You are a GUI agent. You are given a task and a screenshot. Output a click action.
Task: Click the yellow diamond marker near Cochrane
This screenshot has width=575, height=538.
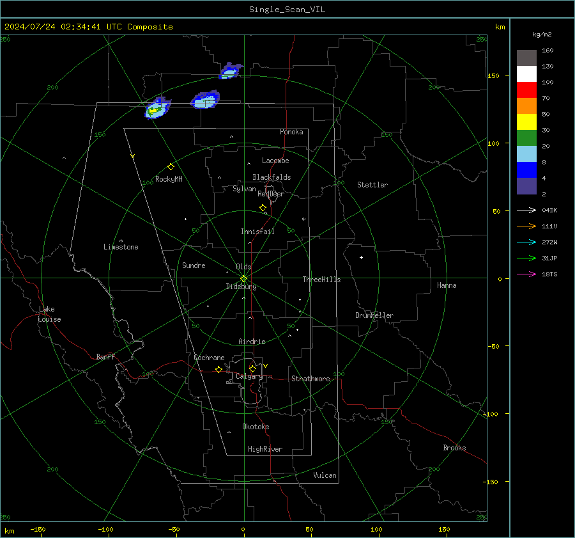click(219, 370)
